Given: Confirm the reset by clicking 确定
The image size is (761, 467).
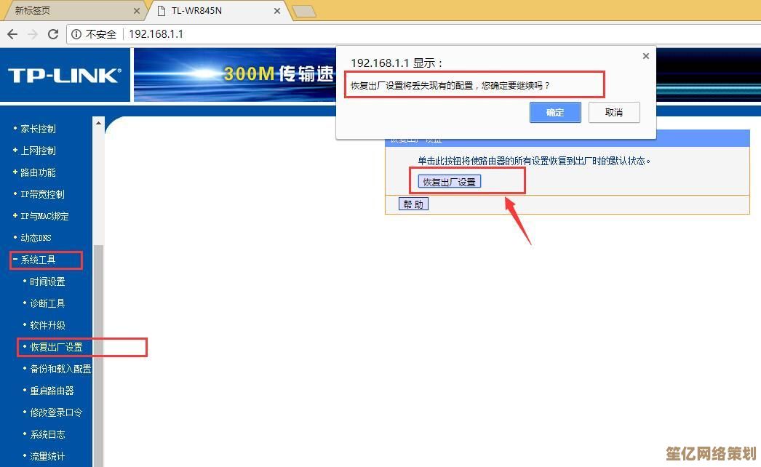Looking at the screenshot, I should point(555,112).
